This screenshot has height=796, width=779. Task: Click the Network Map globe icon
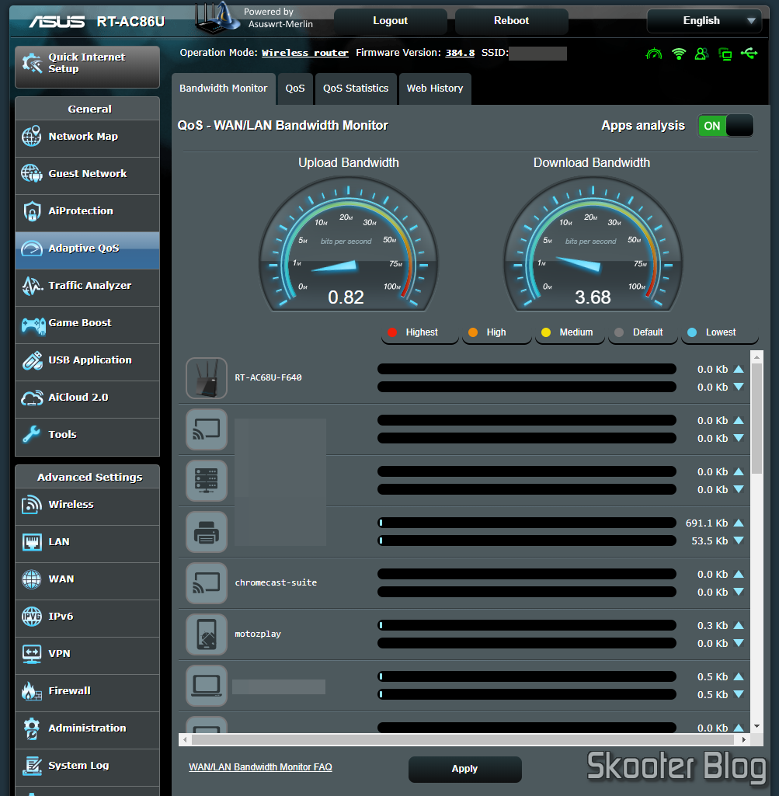tap(32, 136)
